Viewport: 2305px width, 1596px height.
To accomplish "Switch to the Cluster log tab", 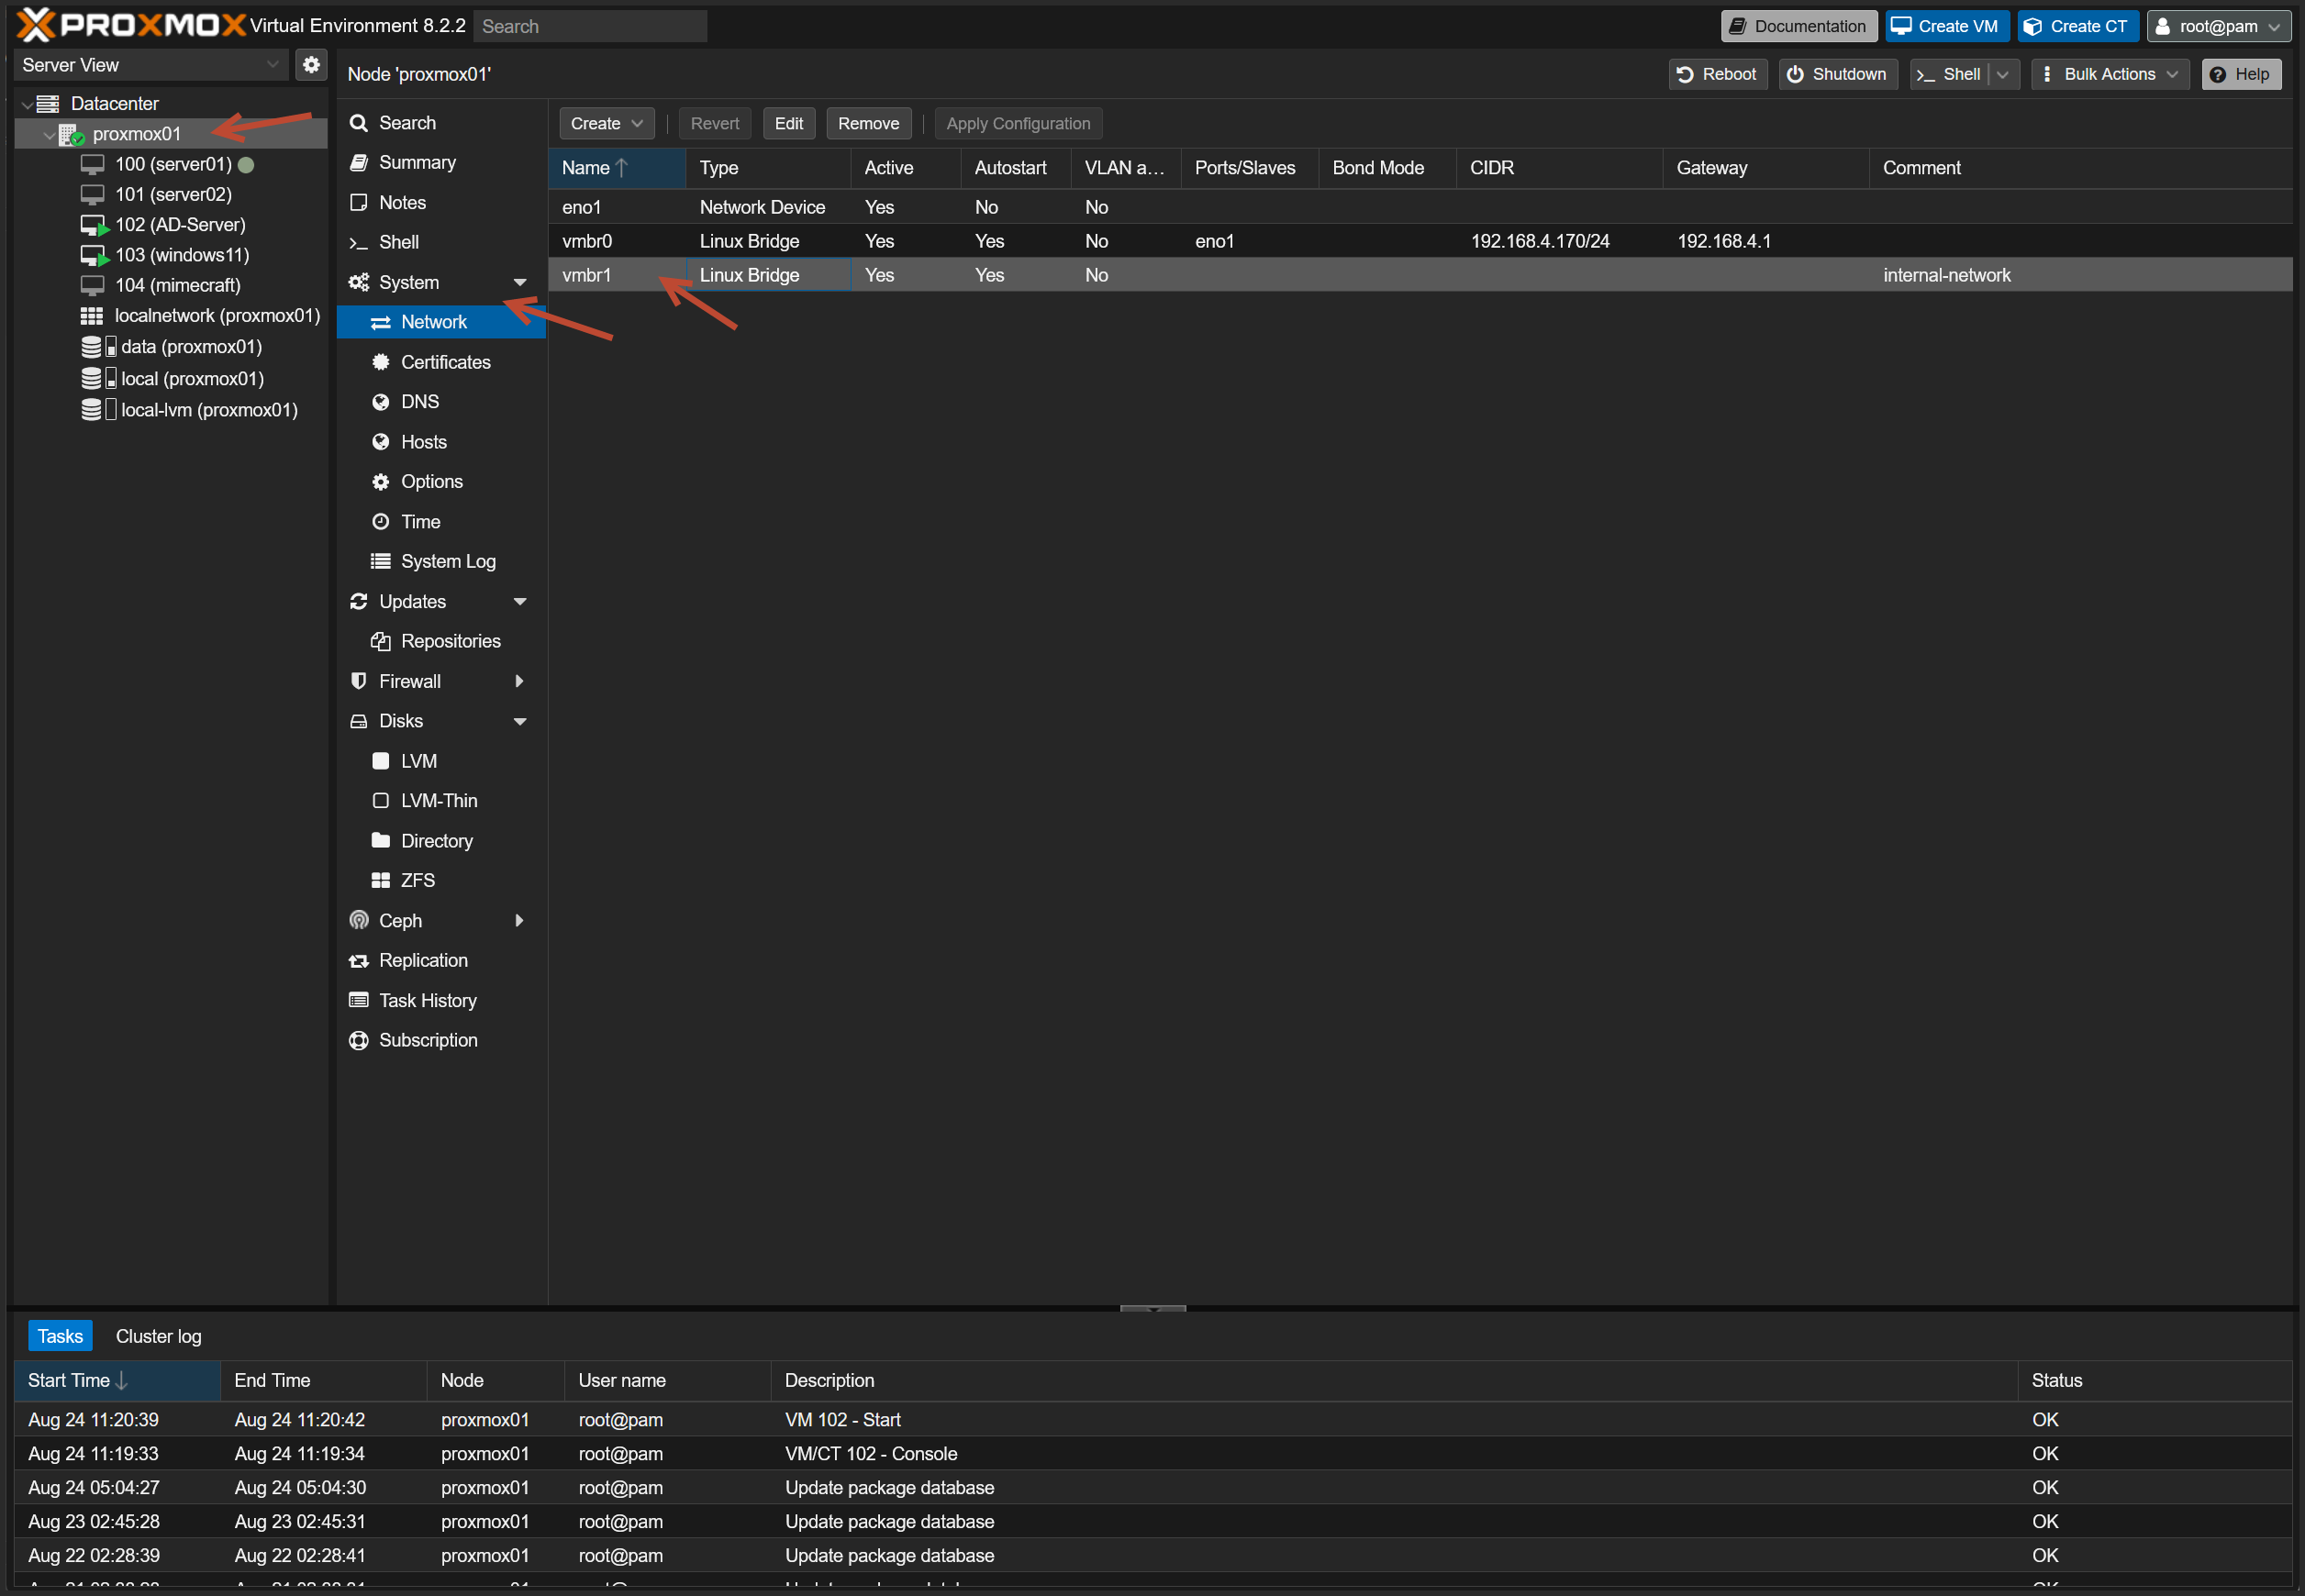I will (x=158, y=1336).
